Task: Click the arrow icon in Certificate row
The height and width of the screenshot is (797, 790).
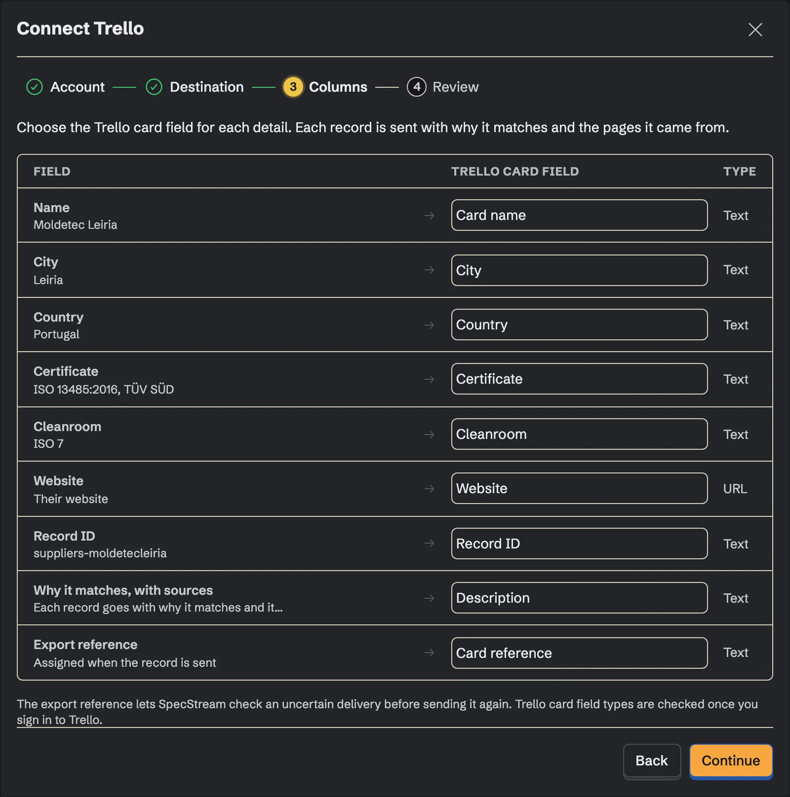Action: click(429, 379)
